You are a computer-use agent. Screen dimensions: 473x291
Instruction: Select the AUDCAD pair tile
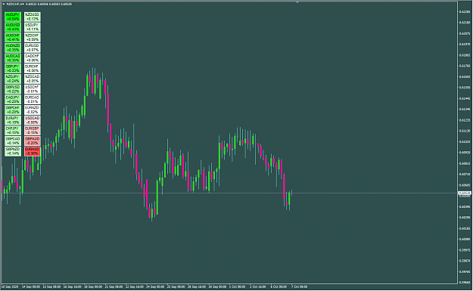(x=13, y=58)
